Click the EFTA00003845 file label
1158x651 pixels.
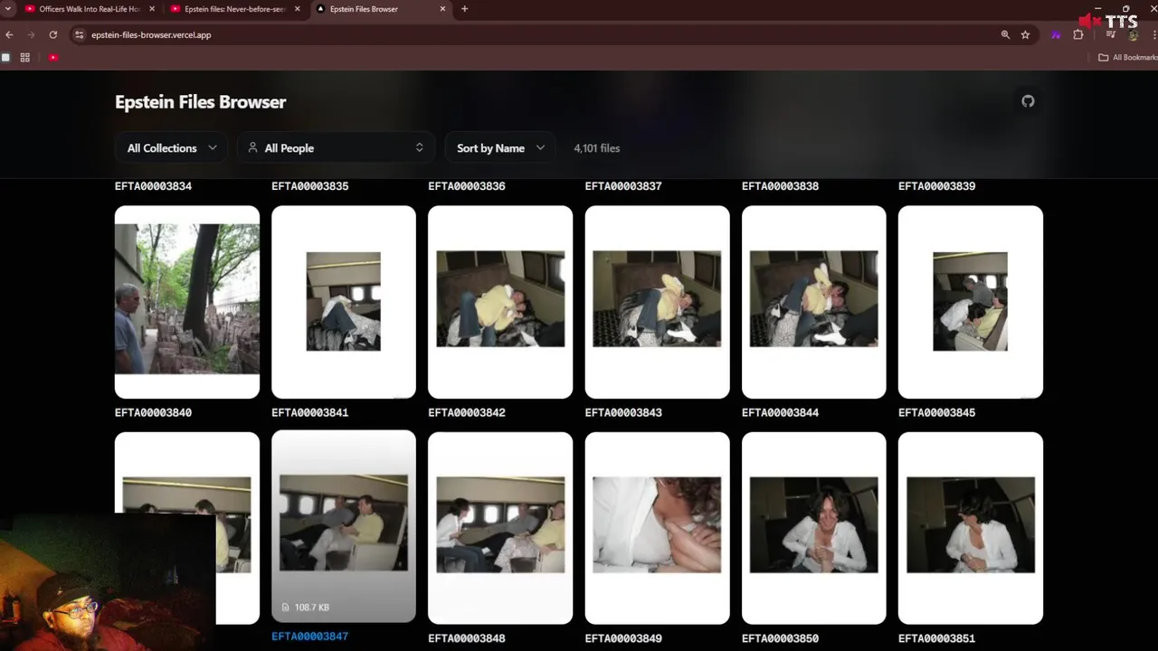tap(936, 412)
